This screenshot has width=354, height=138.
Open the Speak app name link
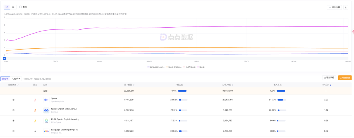[x=54, y=98]
